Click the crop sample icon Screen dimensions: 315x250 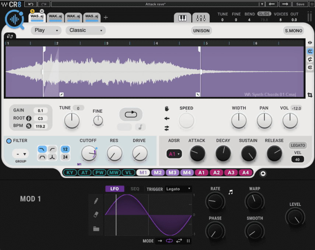pyautogui.click(x=310, y=95)
